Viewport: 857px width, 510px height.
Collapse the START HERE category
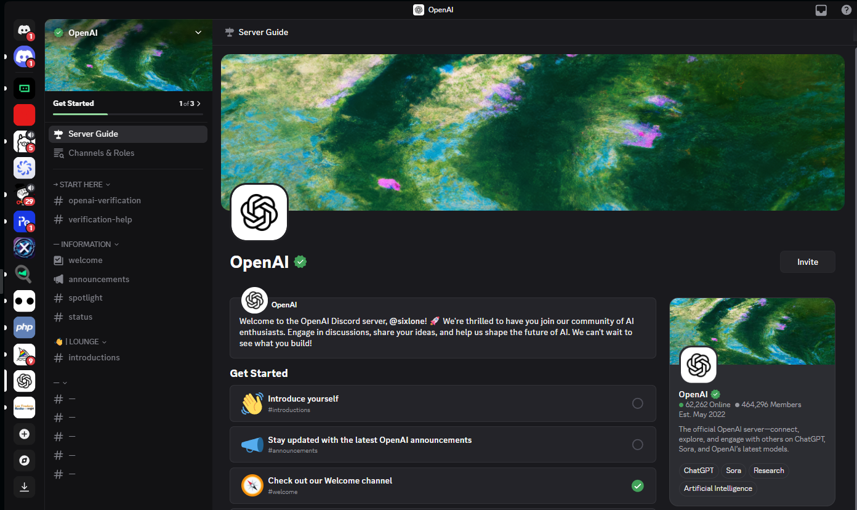(81, 185)
